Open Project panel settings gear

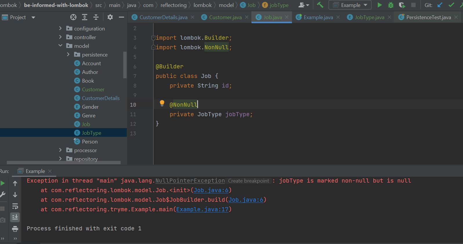click(x=110, y=17)
